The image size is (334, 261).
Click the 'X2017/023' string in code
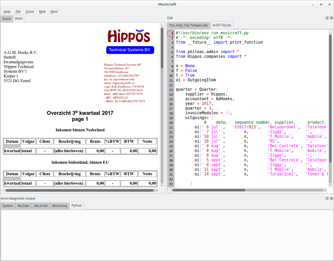(x=245, y=127)
